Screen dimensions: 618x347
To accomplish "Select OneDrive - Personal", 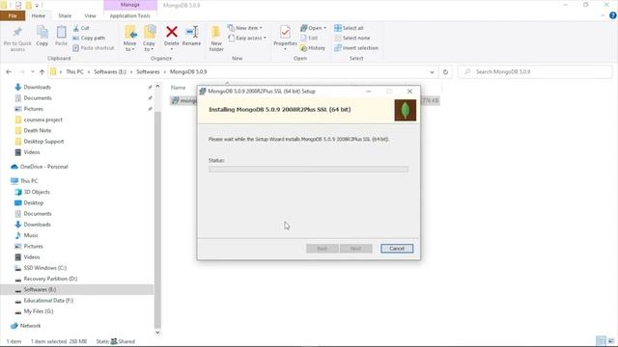I will coord(43,167).
